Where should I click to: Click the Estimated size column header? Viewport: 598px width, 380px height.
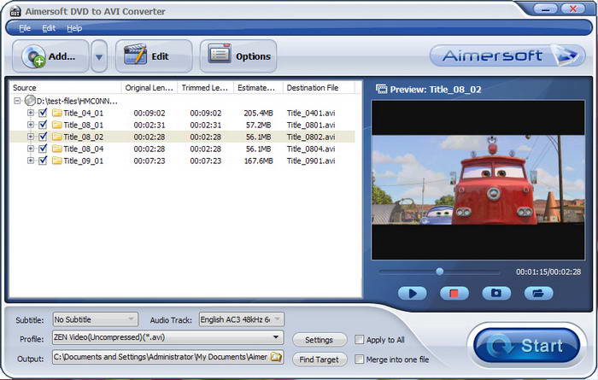pyautogui.click(x=258, y=88)
